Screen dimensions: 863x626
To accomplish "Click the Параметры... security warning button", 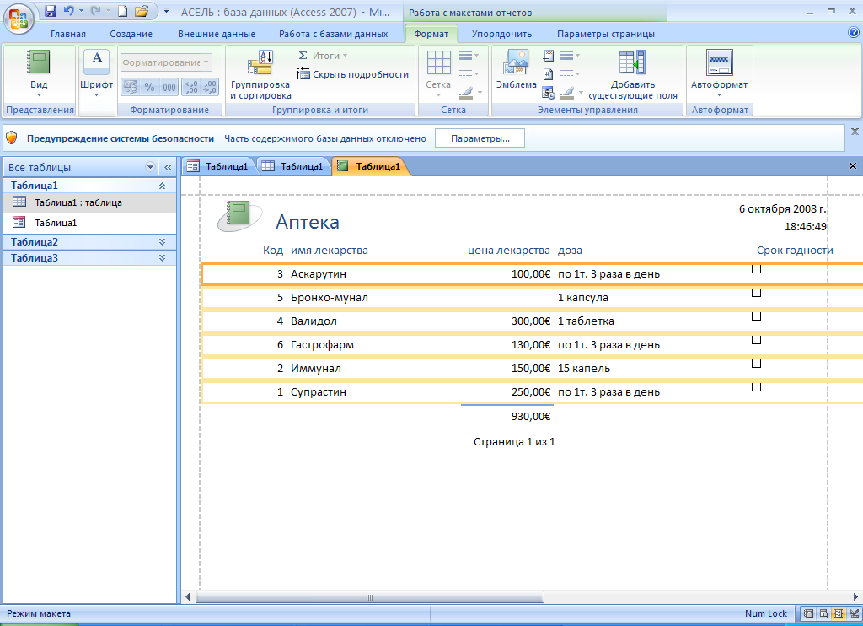I will tap(480, 138).
